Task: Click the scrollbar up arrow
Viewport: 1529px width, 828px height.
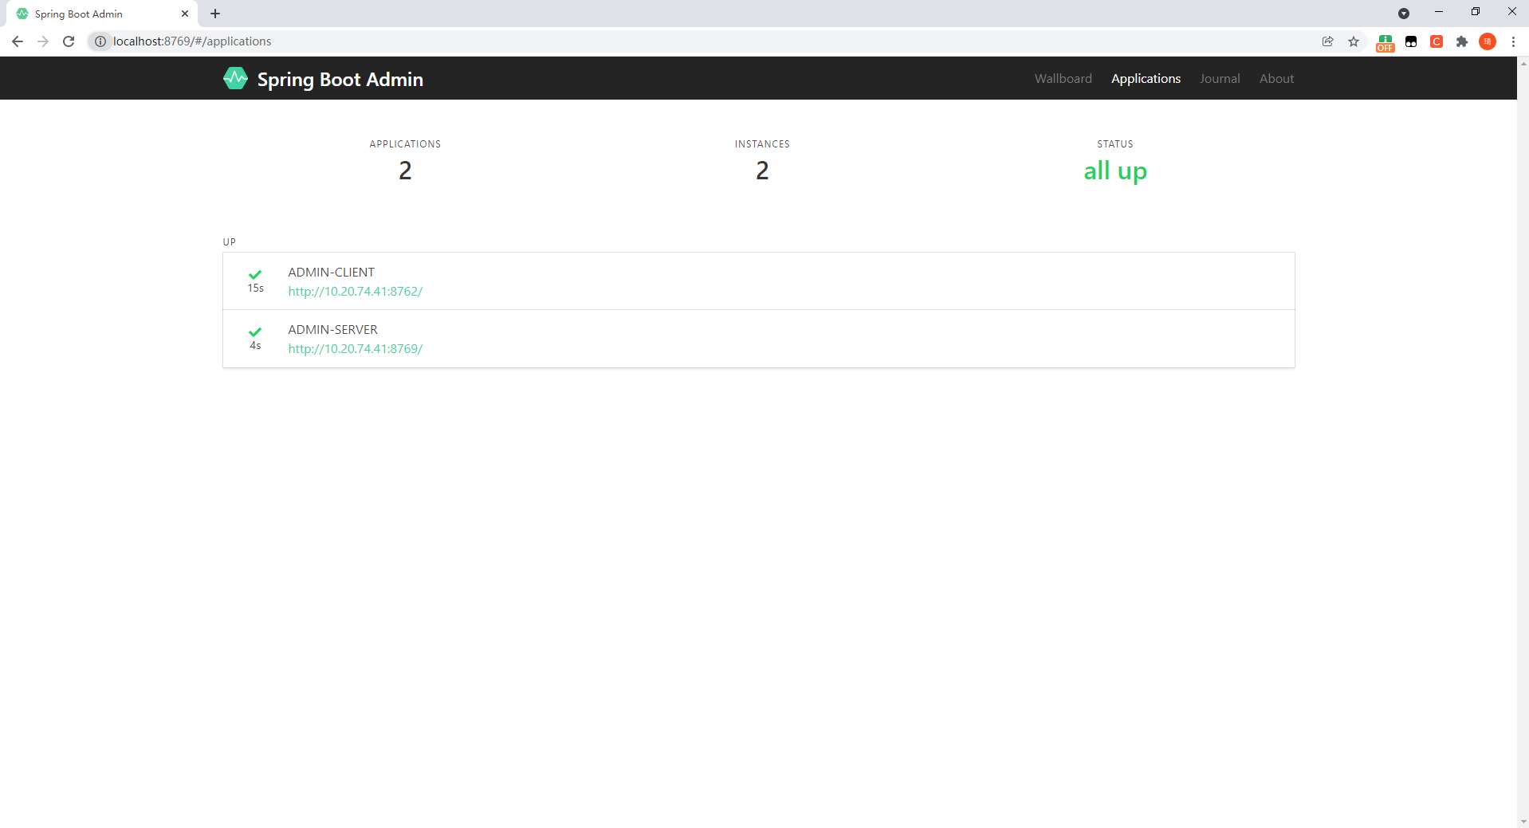Action: (x=1523, y=63)
